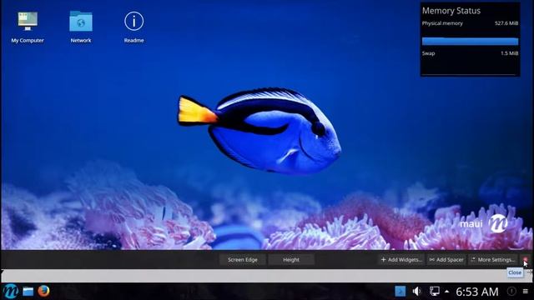534x300 pixels.
Task: Launch the file manager from the panel
Action: [28, 292]
